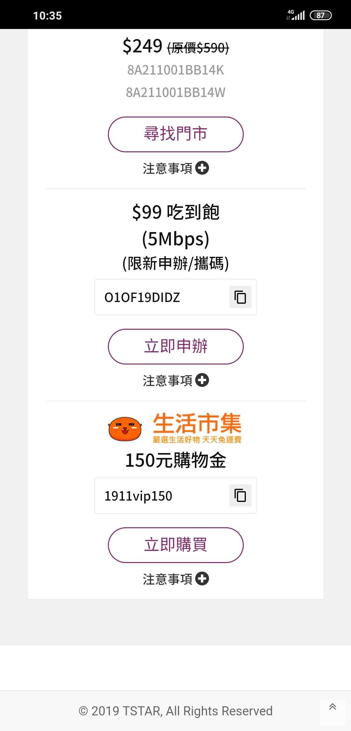Tap the 4G signal strength icon
The image size is (351, 731).
click(296, 15)
